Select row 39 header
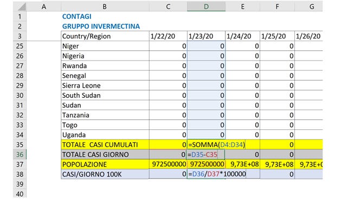The width and height of the screenshot is (348, 212). (20, 184)
